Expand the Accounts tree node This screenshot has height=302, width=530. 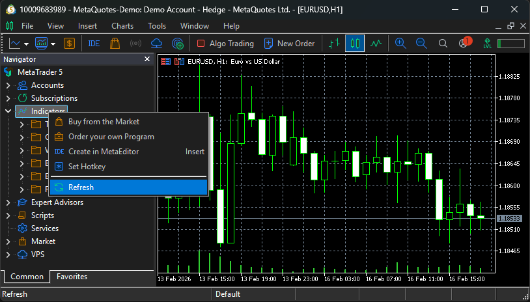[x=8, y=85]
